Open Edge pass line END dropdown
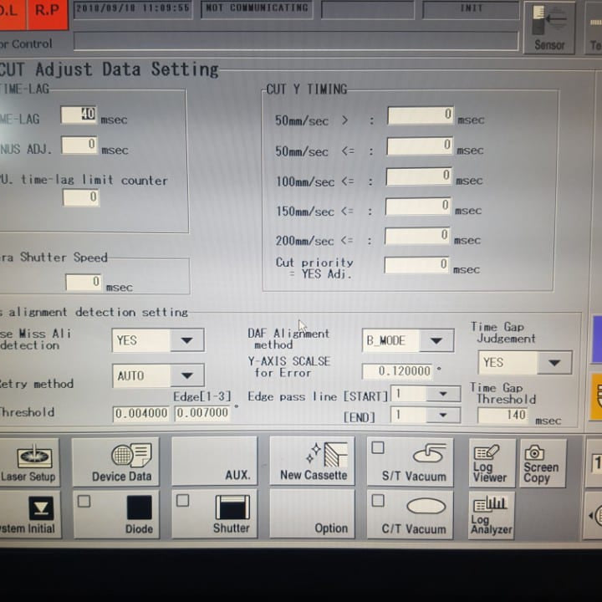The height and width of the screenshot is (602, 602). click(426, 415)
